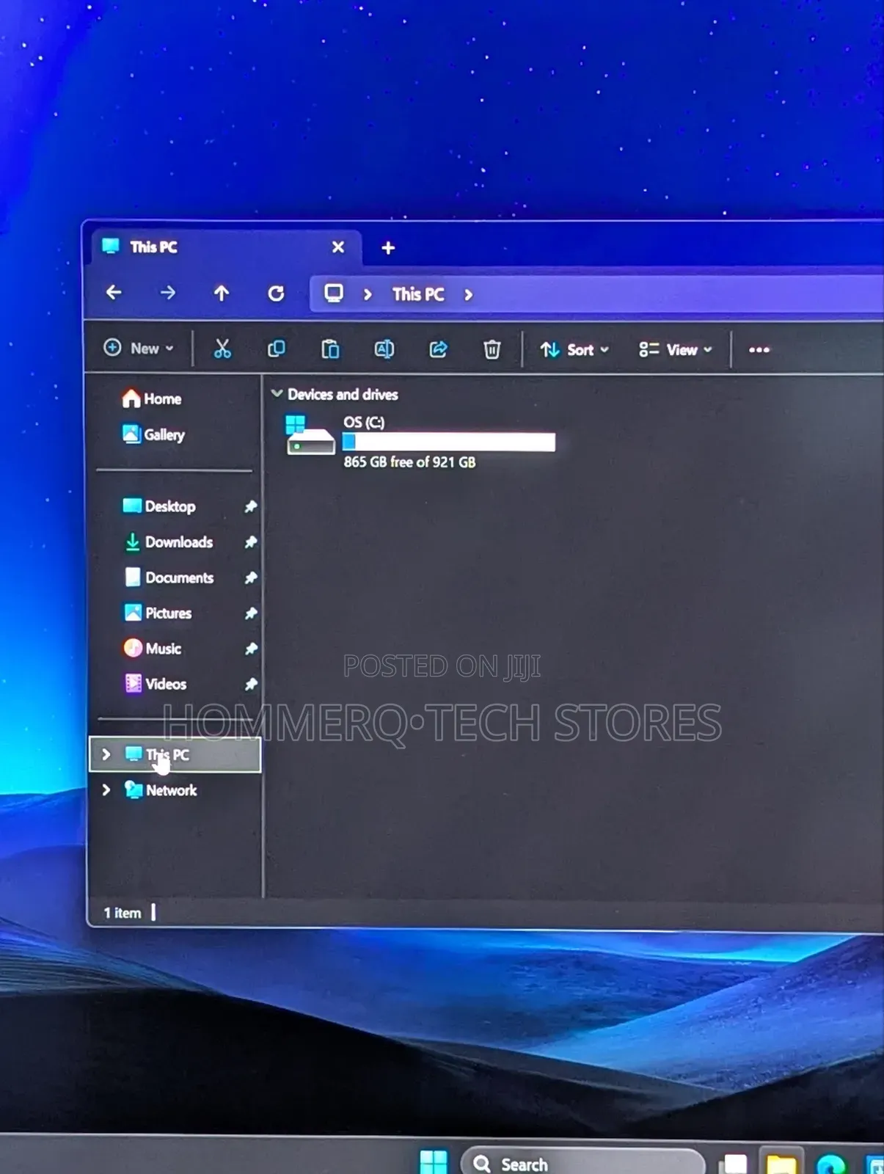Select the OS (C:) drive icon
Screen dimensions: 884x1174
pos(310,436)
